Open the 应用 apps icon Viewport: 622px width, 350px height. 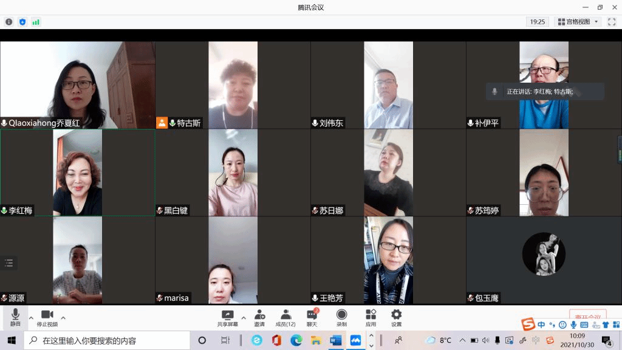[371, 317]
